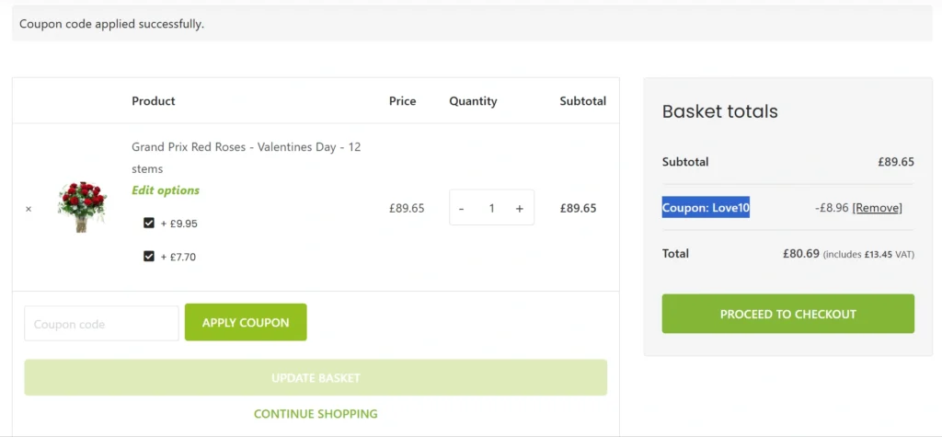Uncheck the + £9.95 add-on option

pyautogui.click(x=149, y=224)
